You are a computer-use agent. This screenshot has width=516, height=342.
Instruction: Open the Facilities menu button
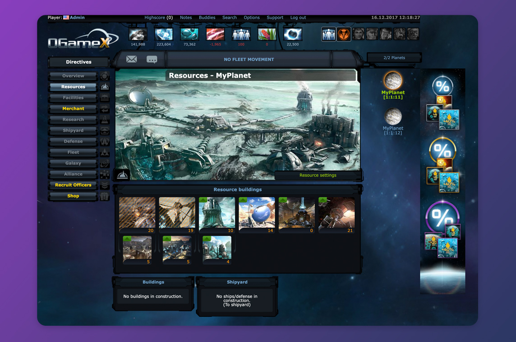[73, 98]
